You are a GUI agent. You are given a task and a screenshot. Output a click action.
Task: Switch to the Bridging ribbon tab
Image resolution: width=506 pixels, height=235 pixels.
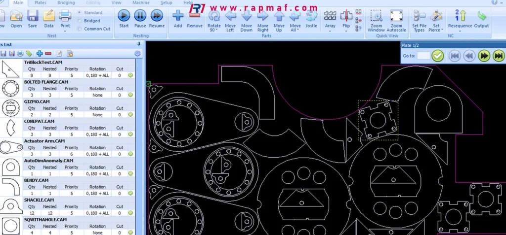66,2
